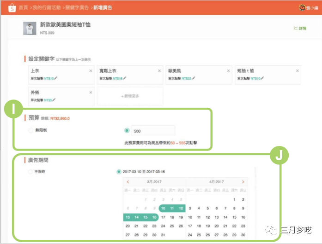322x244 pixels.
Task: Remove the 上衣 keyword with its X
Action: coord(91,71)
